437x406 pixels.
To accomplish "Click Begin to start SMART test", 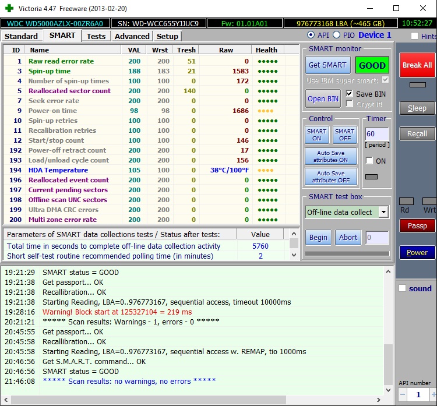I will [x=318, y=238].
